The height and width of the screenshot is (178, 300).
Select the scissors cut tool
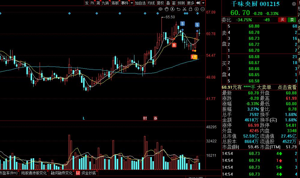click(184, 9)
